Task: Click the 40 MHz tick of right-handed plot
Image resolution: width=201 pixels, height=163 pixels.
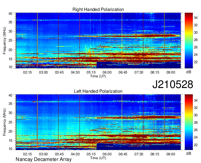Action: click(x=10, y=14)
